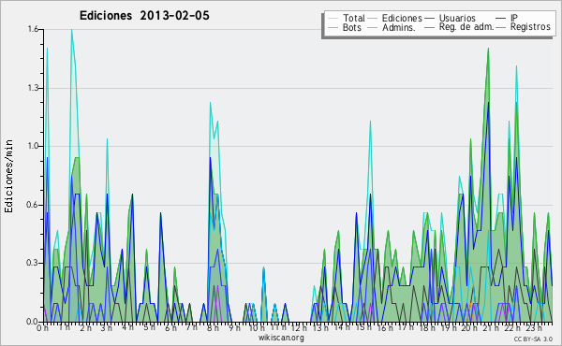Viewport: 562px width, 346px height.
Task: Click the 'Reg. de adm.' legend label
Action: pyautogui.click(x=466, y=27)
